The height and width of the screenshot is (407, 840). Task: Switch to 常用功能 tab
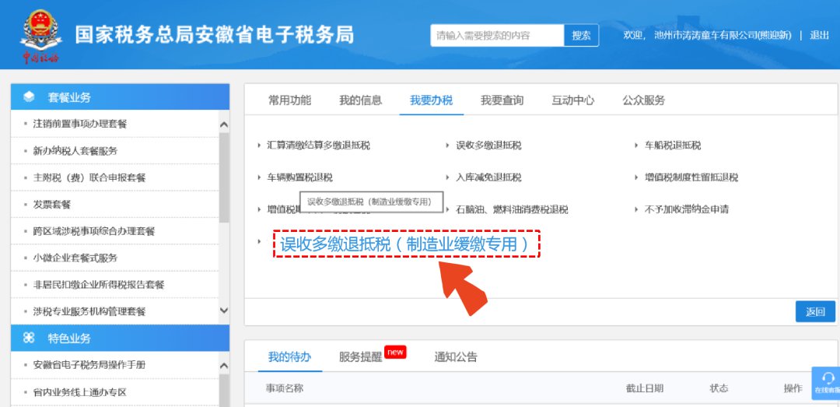coord(289,100)
